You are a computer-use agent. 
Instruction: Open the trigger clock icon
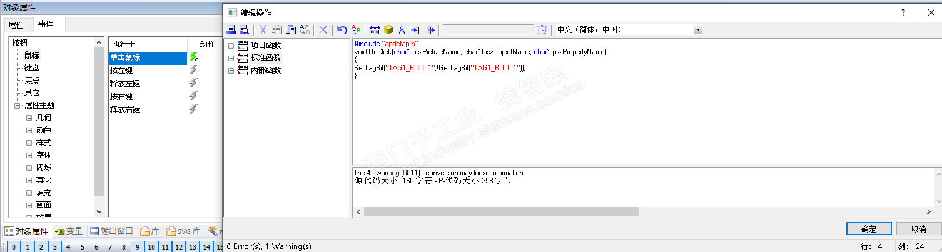[542, 29]
